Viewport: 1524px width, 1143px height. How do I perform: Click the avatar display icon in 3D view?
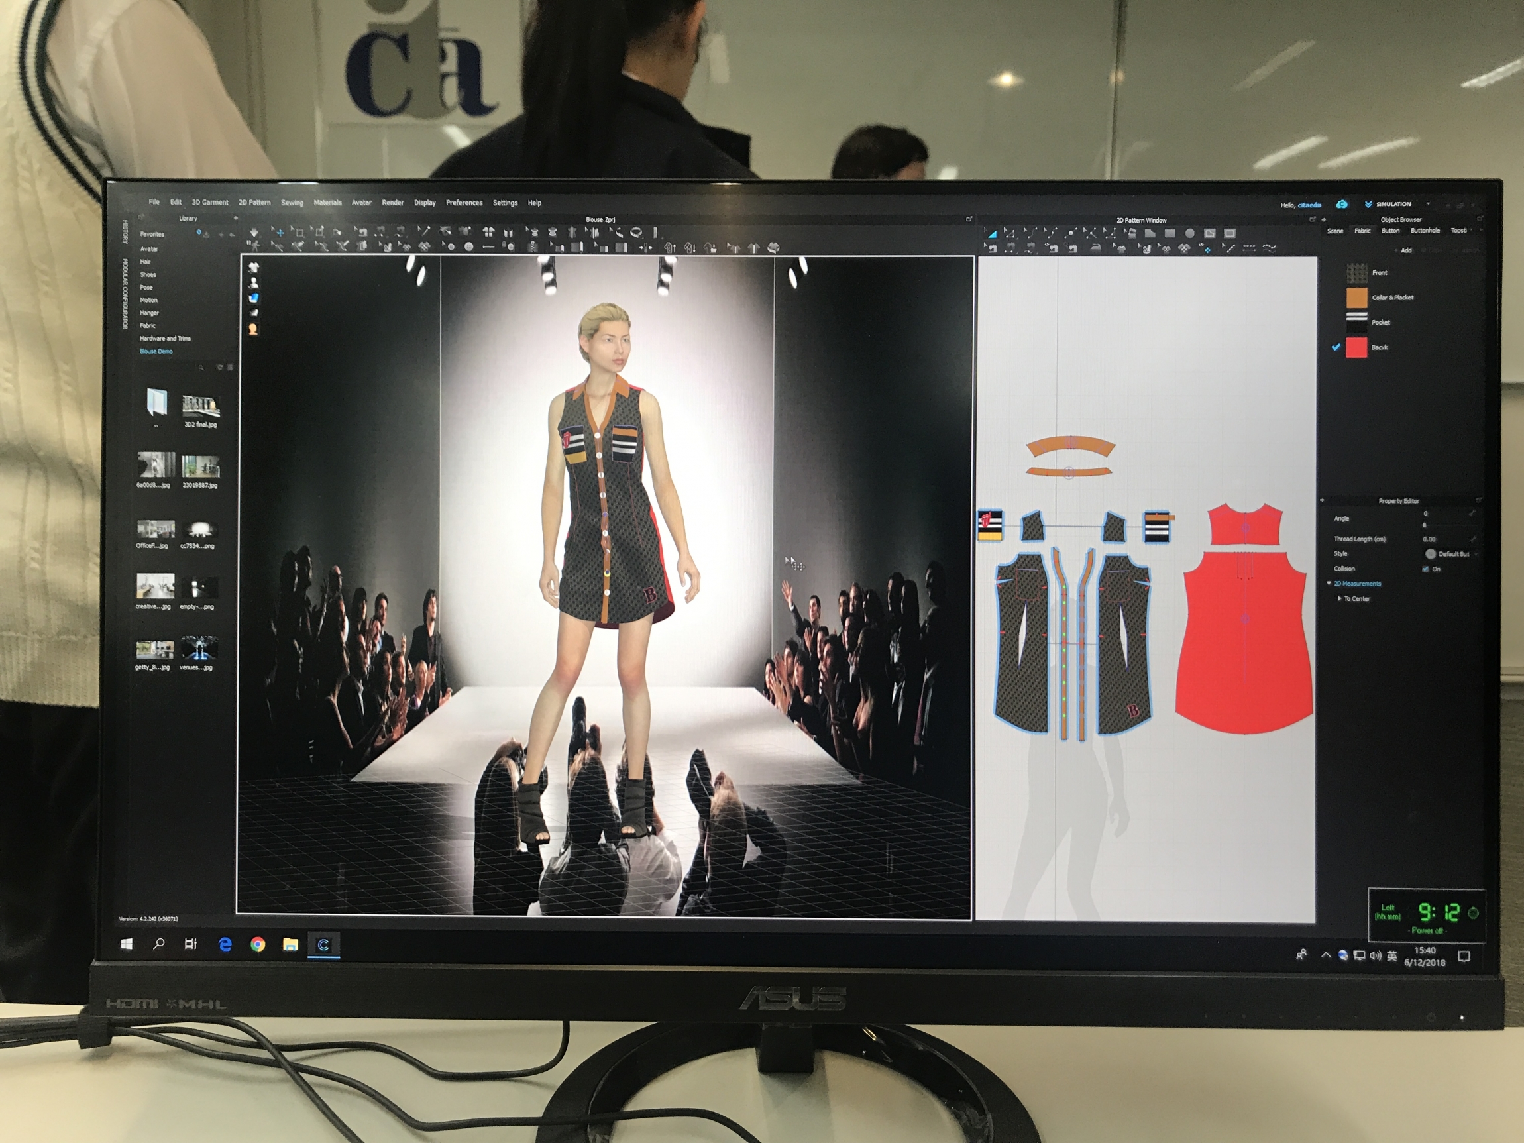[x=254, y=282]
